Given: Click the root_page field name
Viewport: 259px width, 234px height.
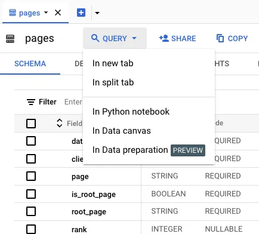Looking at the screenshot, I should pyautogui.click(x=89, y=212).
